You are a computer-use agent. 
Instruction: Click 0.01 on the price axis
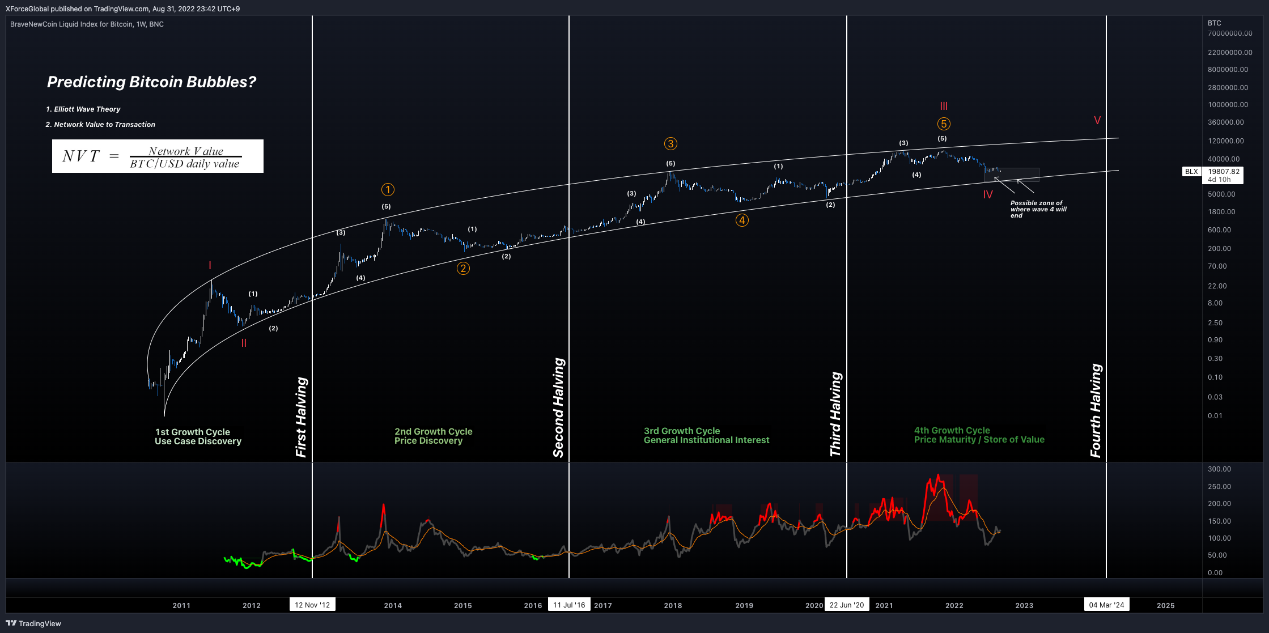1215,416
